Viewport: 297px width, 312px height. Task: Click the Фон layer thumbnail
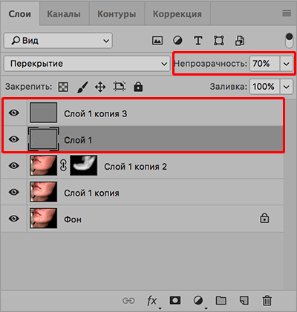44,218
